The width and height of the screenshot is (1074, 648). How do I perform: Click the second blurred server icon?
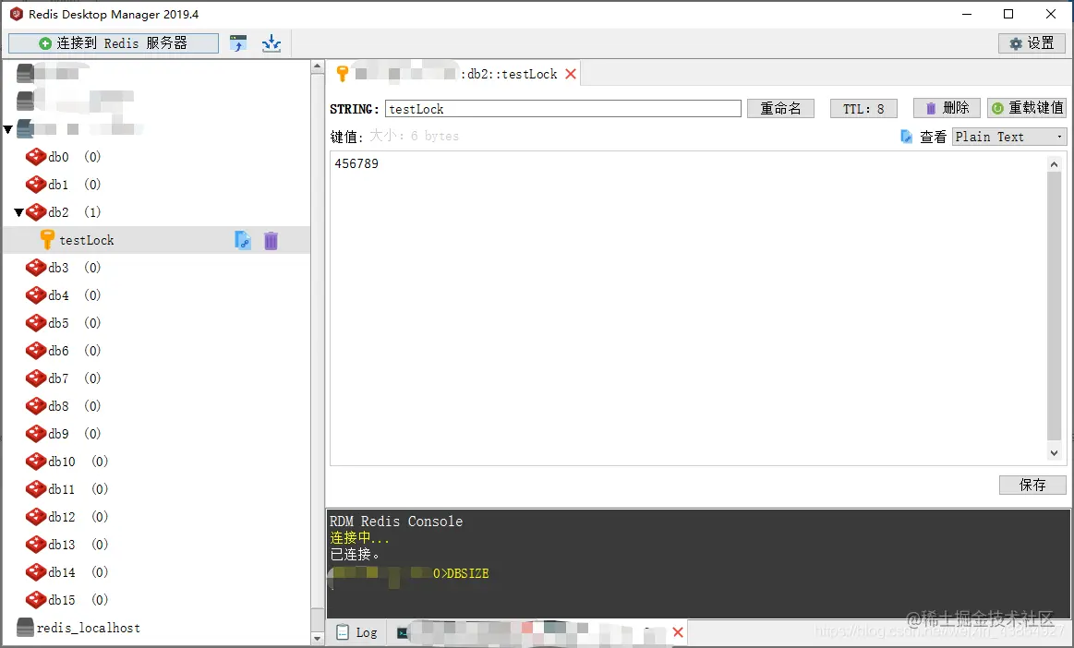(x=25, y=101)
